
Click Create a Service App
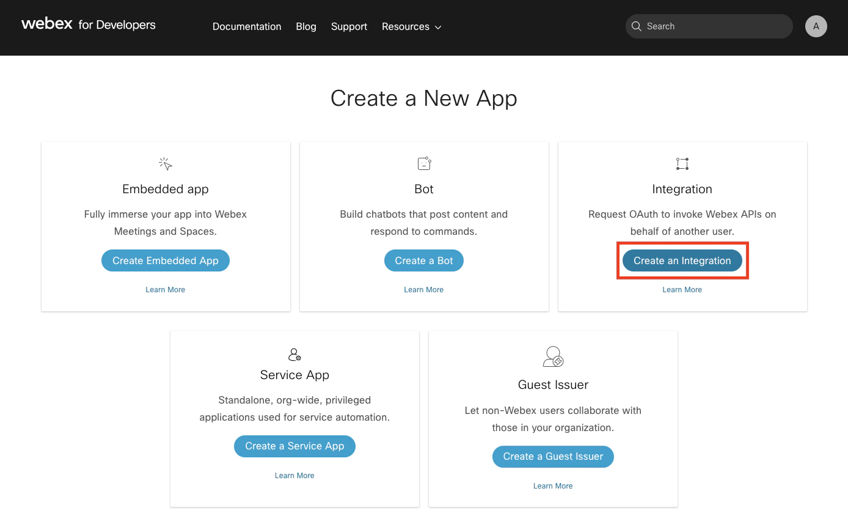click(294, 446)
